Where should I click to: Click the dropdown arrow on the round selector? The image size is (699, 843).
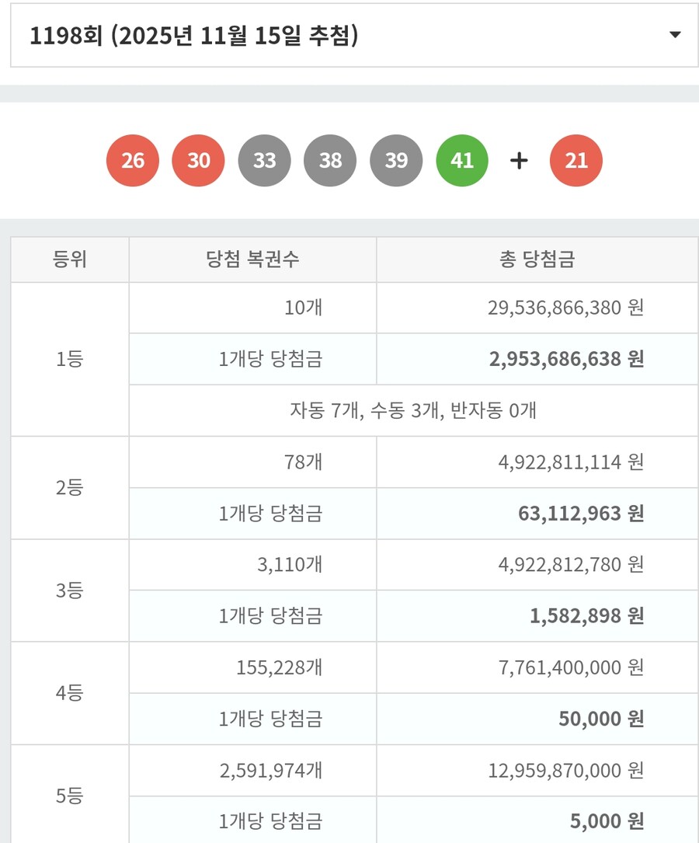(673, 35)
